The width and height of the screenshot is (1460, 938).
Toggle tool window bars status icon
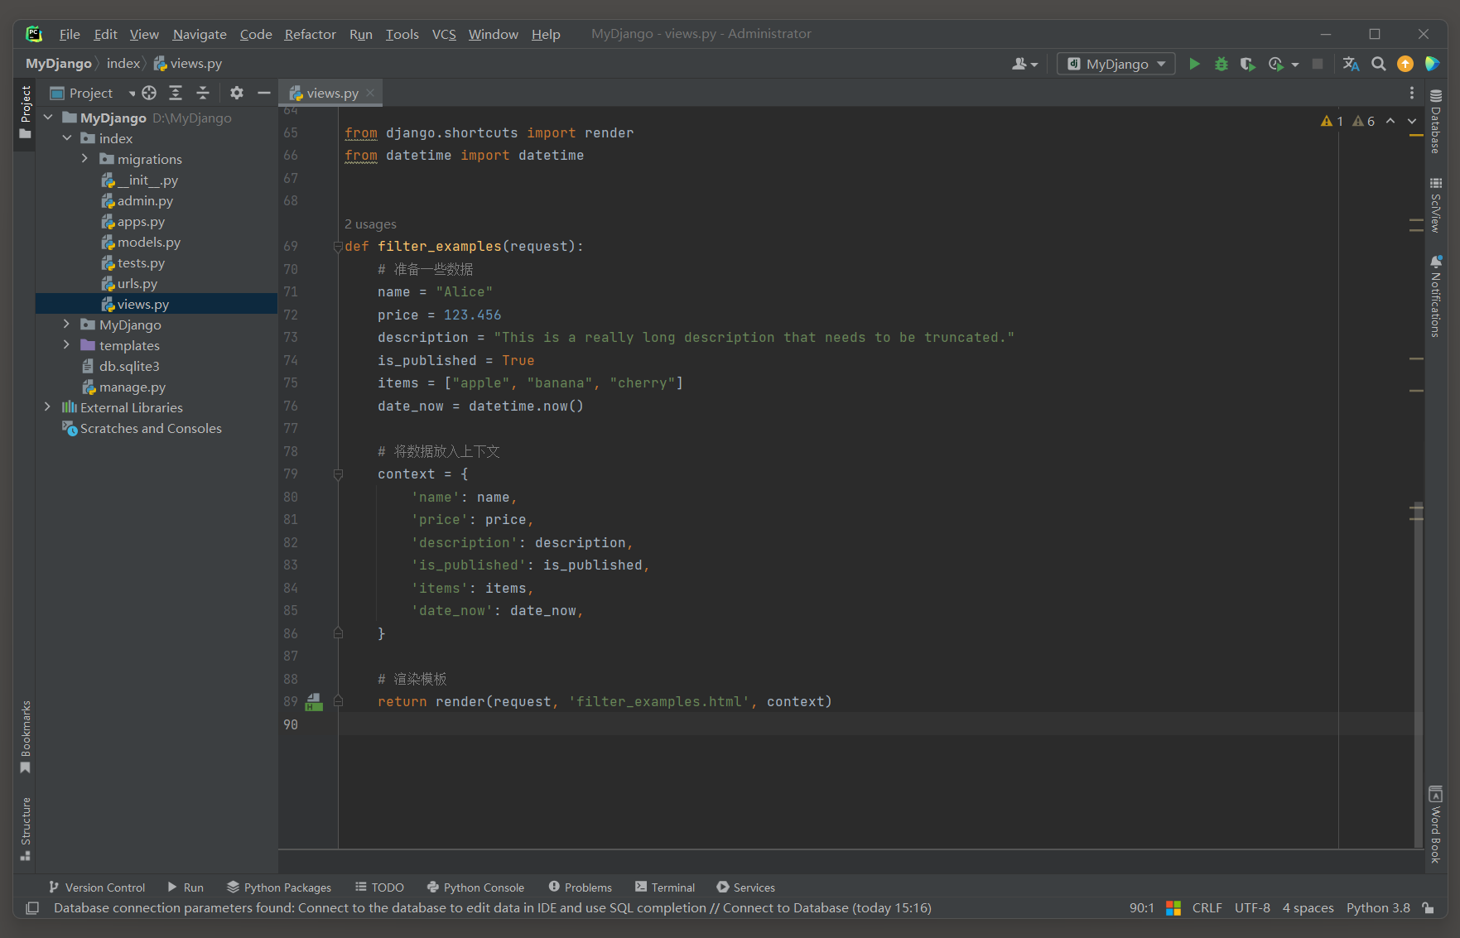(32, 908)
